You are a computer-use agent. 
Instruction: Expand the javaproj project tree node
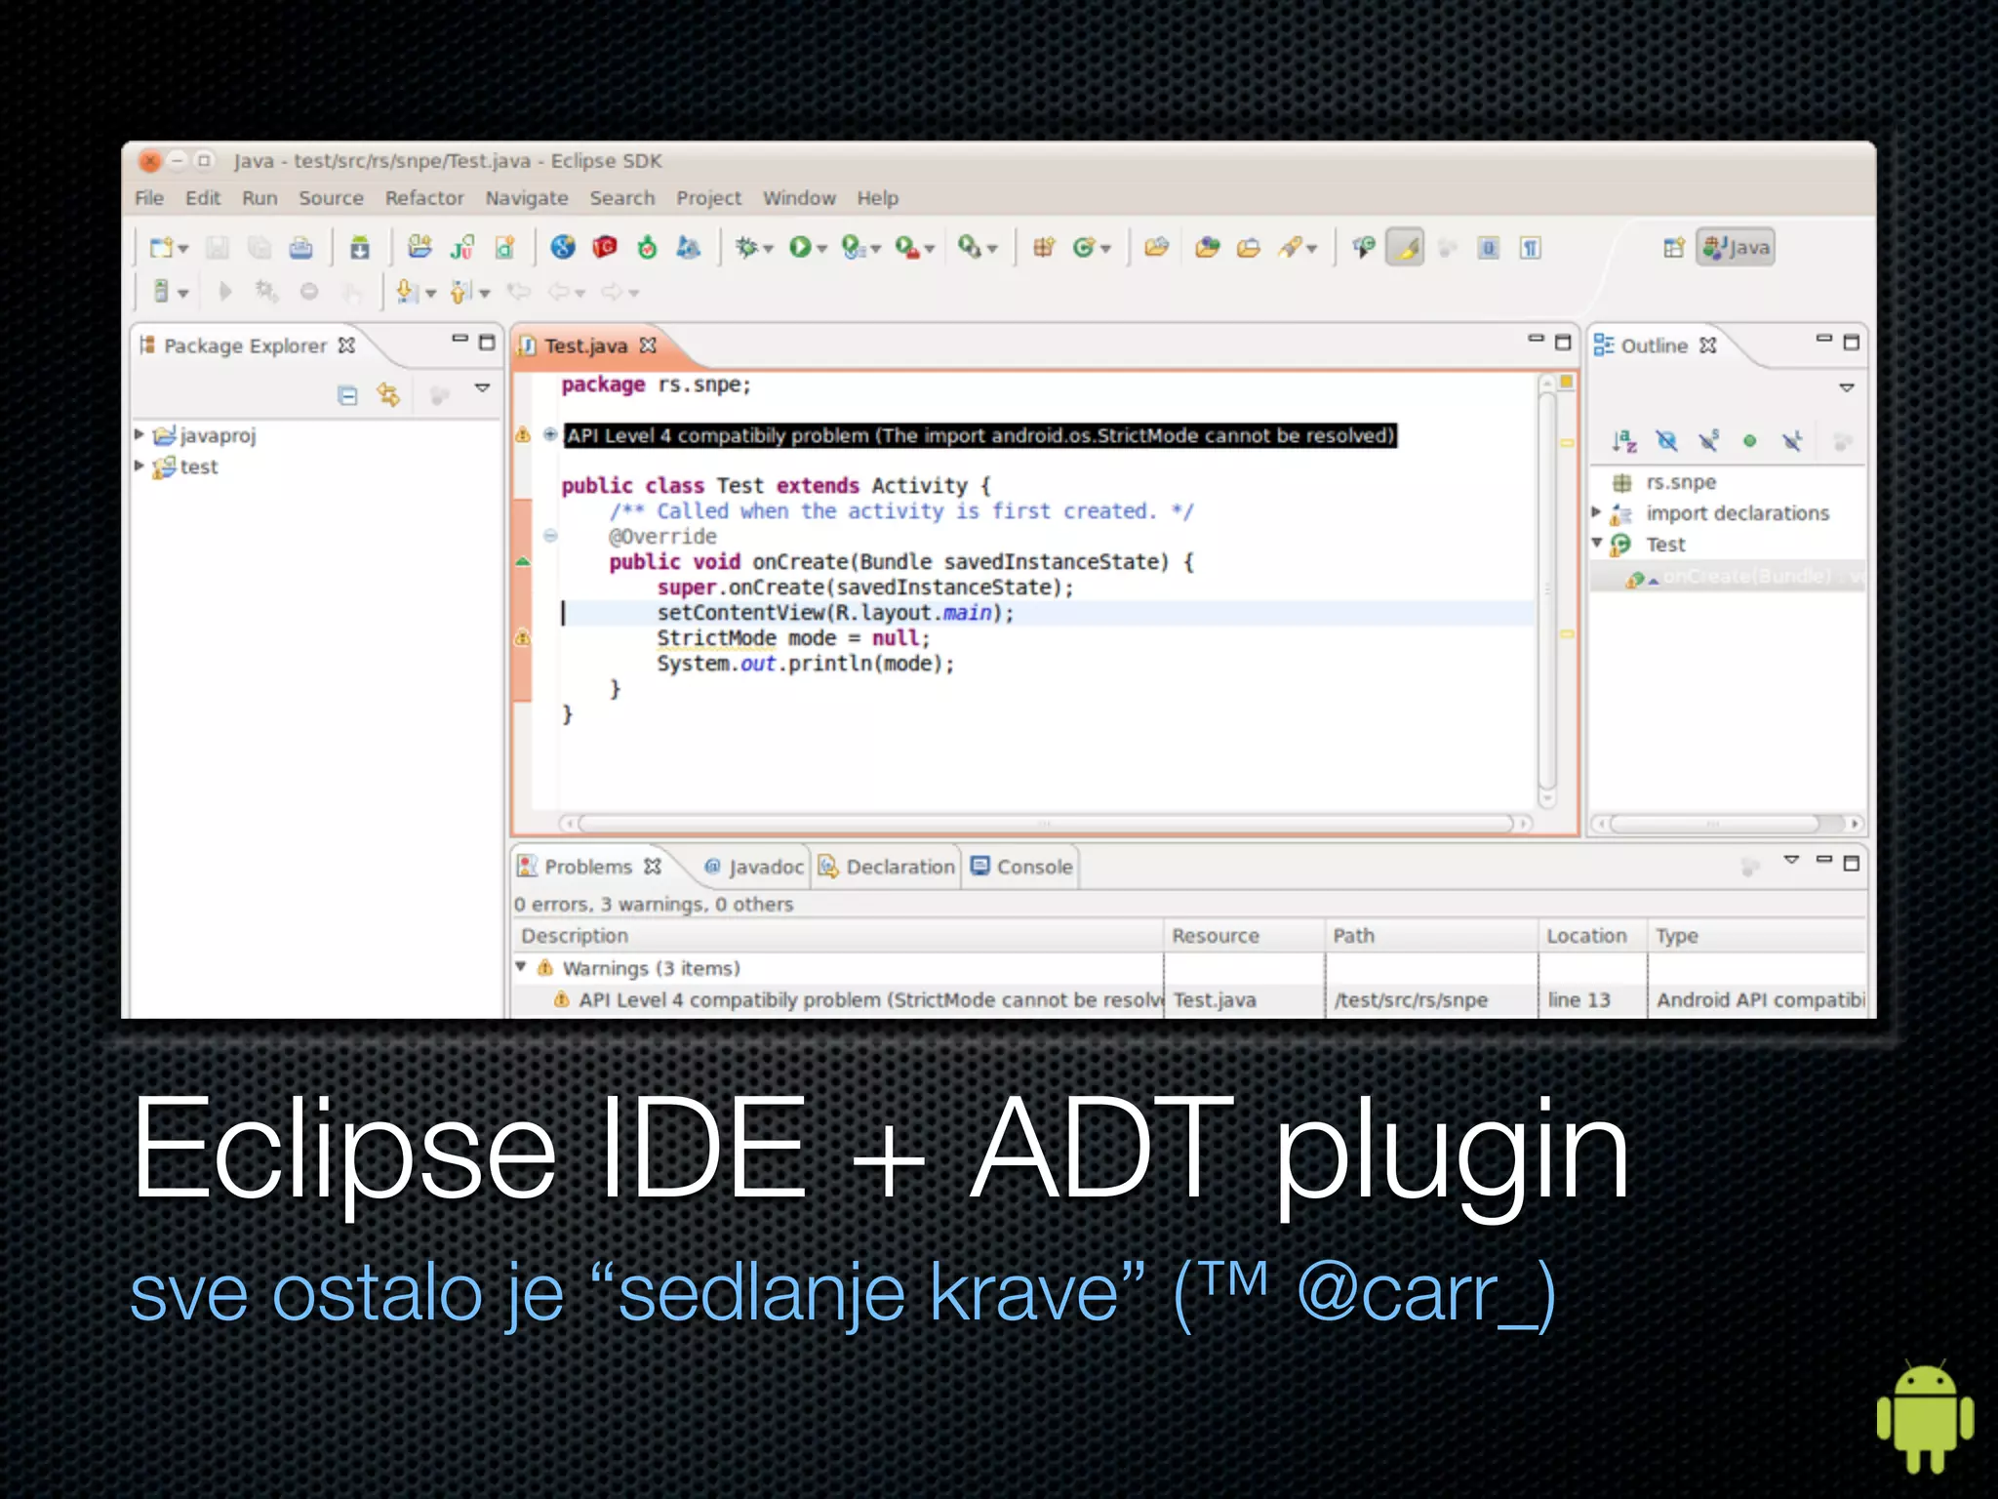140,434
